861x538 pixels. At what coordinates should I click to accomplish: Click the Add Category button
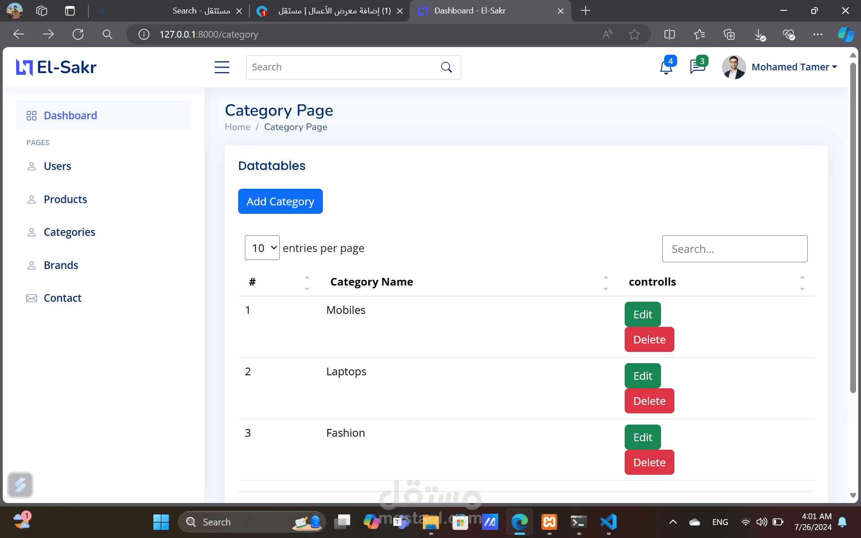pos(280,201)
